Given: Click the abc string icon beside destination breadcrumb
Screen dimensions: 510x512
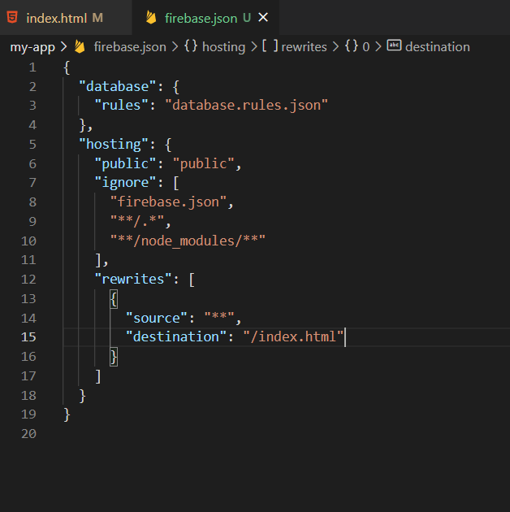Looking at the screenshot, I should point(394,46).
